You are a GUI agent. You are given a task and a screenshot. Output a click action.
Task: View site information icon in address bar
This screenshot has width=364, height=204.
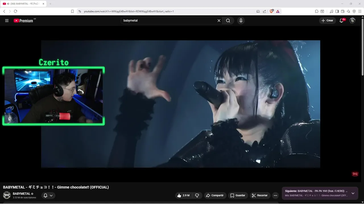pos(80,11)
